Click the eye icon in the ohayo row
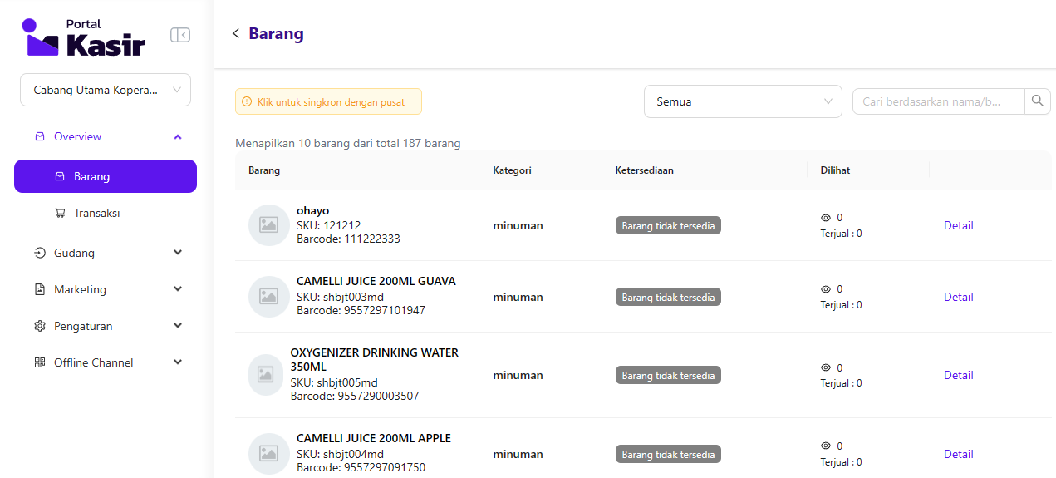1056x478 pixels. (826, 218)
